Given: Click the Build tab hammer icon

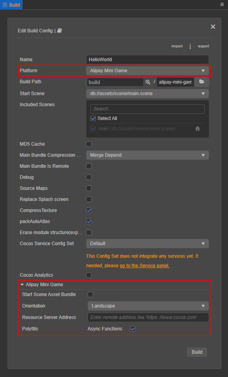Looking at the screenshot, I should coord(5,5).
